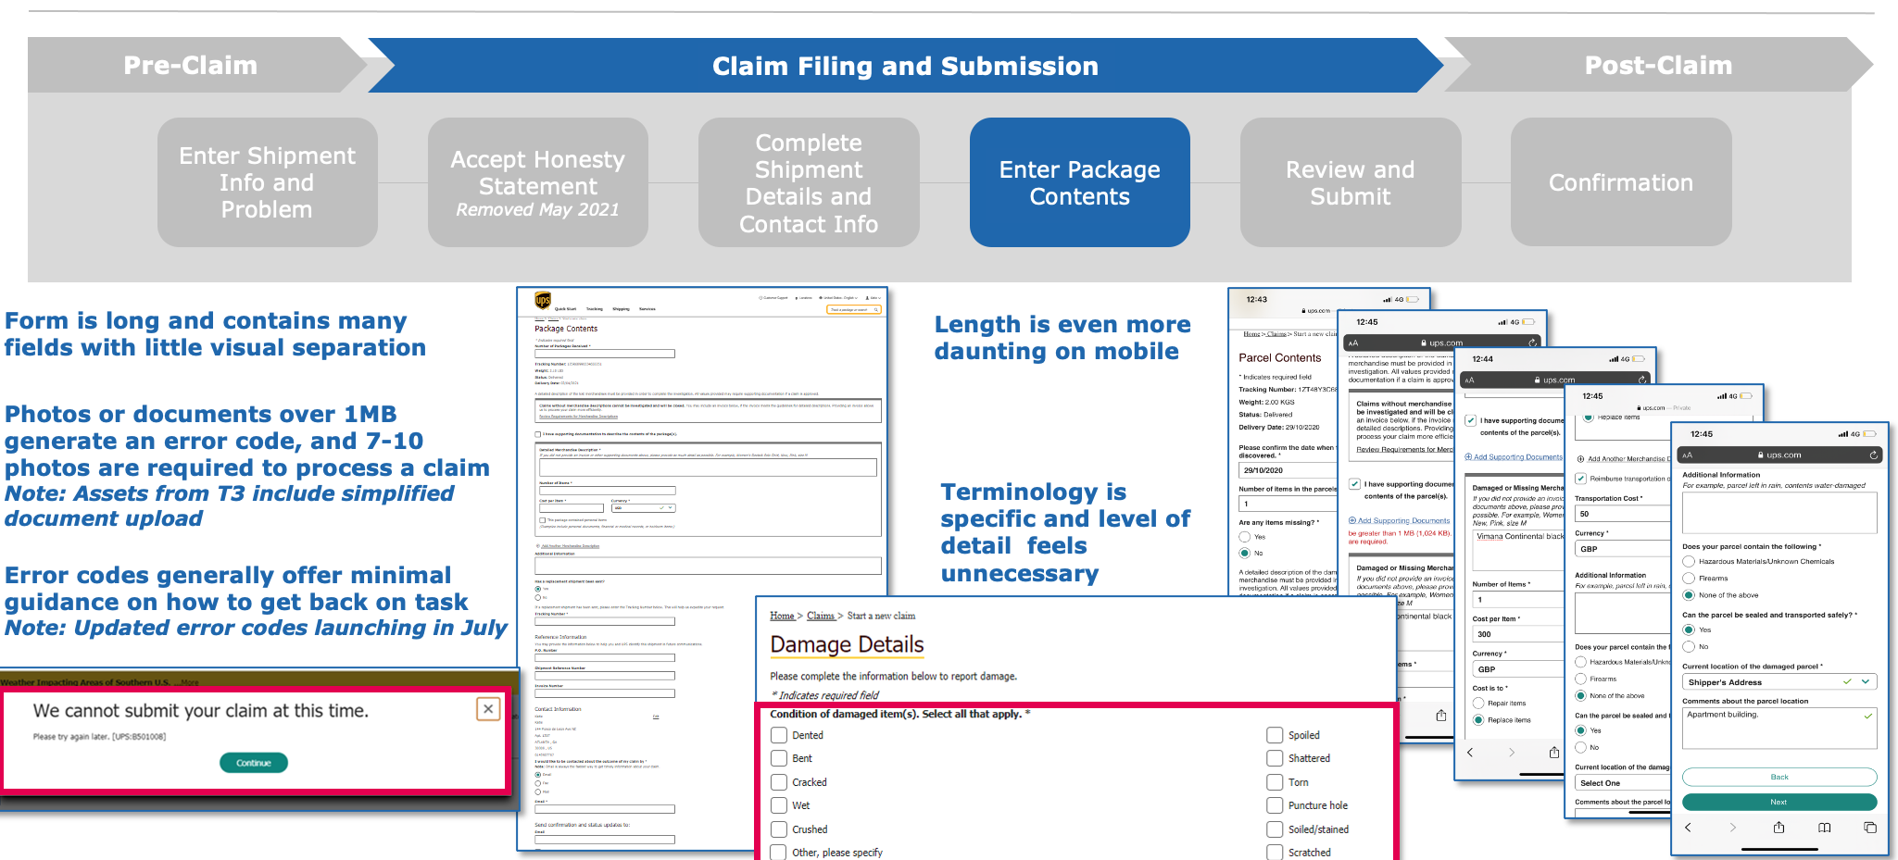
Task: Open tabs icon in front phone browser
Action: (1870, 828)
